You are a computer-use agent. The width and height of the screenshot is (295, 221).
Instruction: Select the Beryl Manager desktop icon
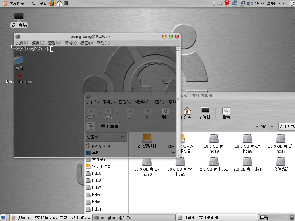click(19, 79)
